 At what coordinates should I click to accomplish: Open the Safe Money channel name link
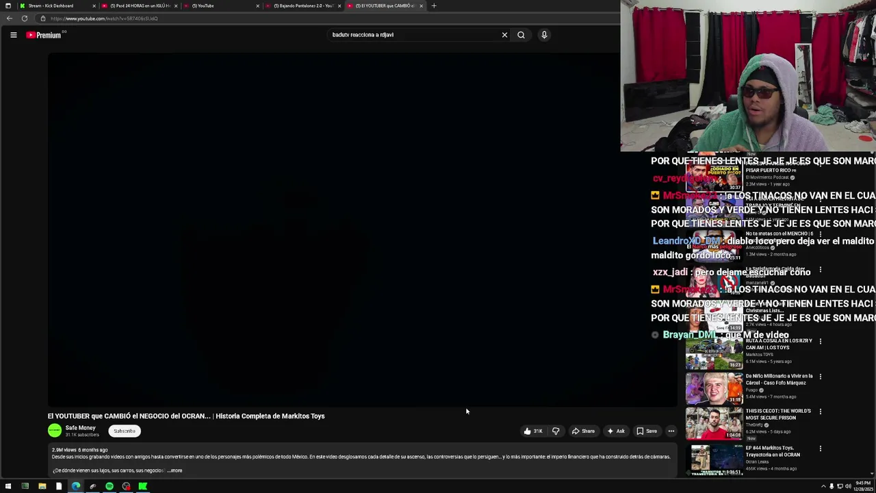pos(80,428)
